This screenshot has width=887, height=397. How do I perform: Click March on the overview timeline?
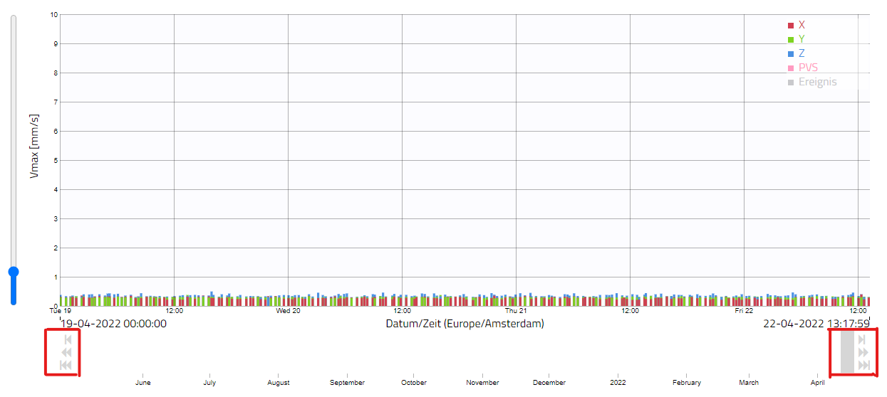[749, 383]
